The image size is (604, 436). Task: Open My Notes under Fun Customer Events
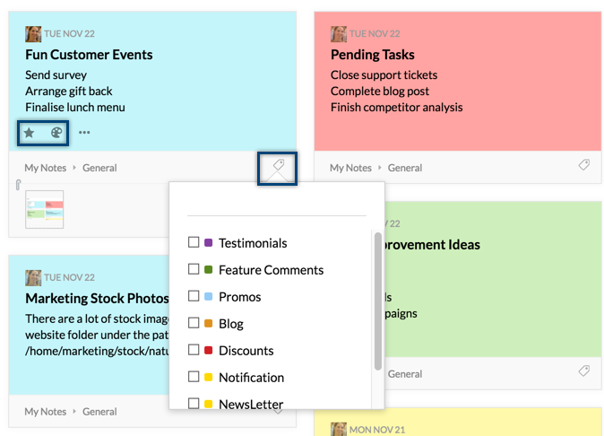46,168
